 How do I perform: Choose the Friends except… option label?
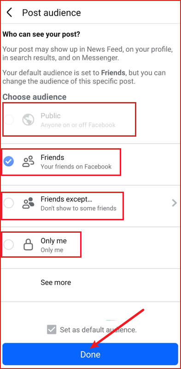pos(66,199)
